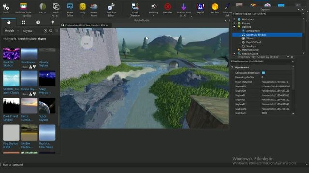The image size is (309, 173).
Task: Collapse the Lighting tree node
Action: pos(234,27)
